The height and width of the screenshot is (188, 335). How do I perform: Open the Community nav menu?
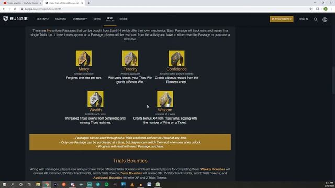point(80,19)
